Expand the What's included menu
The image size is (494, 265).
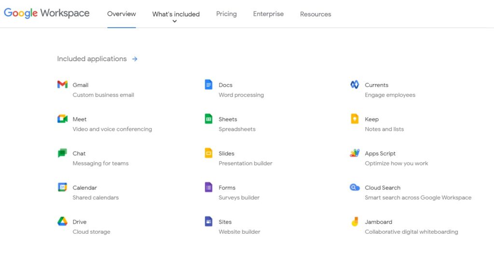pyautogui.click(x=176, y=14)
